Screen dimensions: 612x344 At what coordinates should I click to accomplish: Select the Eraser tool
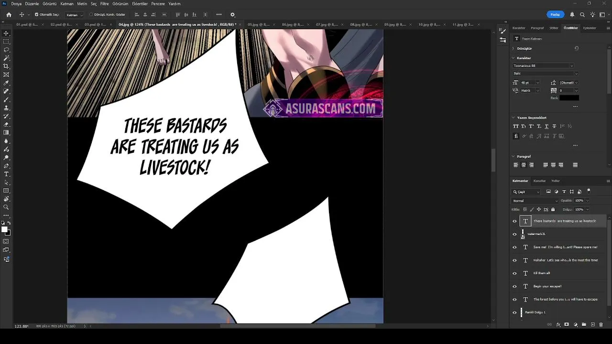pyautogui.click(x=6, y=124)
